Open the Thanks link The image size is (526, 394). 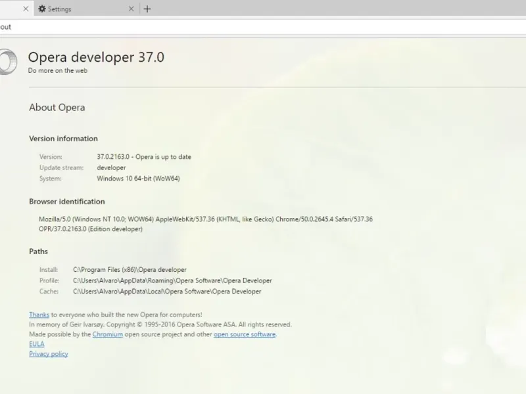pos(39,315)
